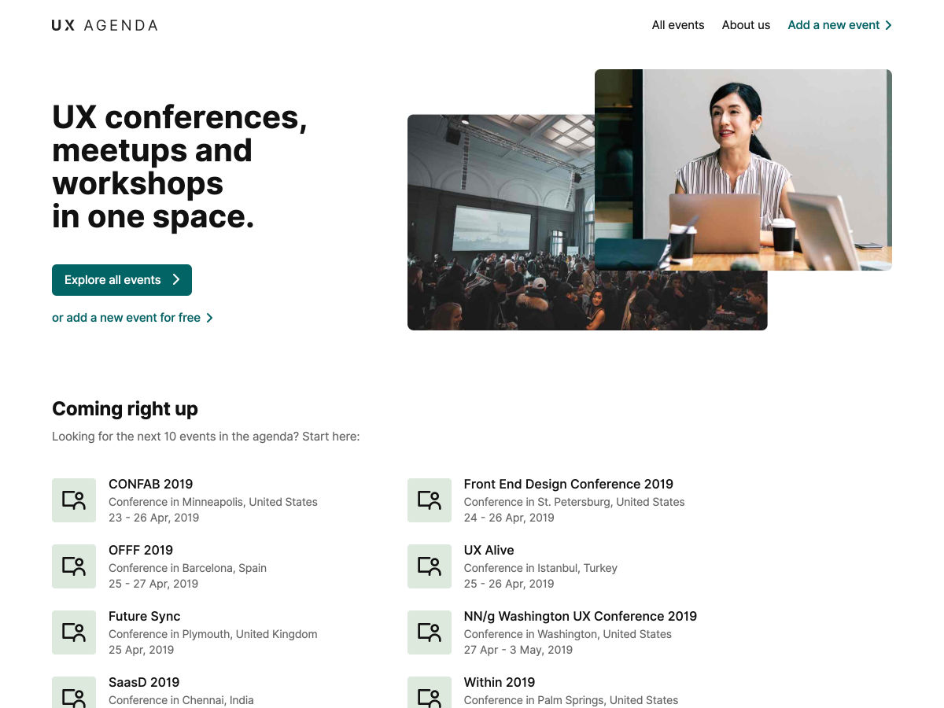Open the Within 2019 event
944x708 pixels.
[x=500, y=682]
